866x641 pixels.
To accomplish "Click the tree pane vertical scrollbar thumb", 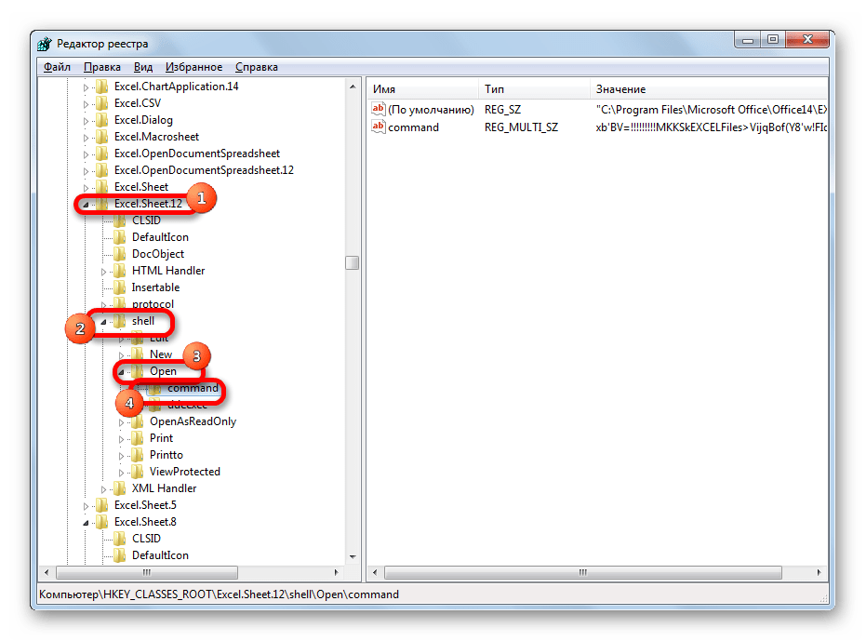I will tap(353, 262).
